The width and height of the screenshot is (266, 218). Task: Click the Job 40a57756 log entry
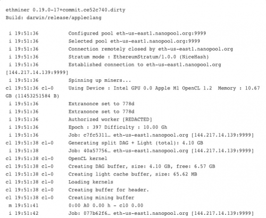click(131, 150)
